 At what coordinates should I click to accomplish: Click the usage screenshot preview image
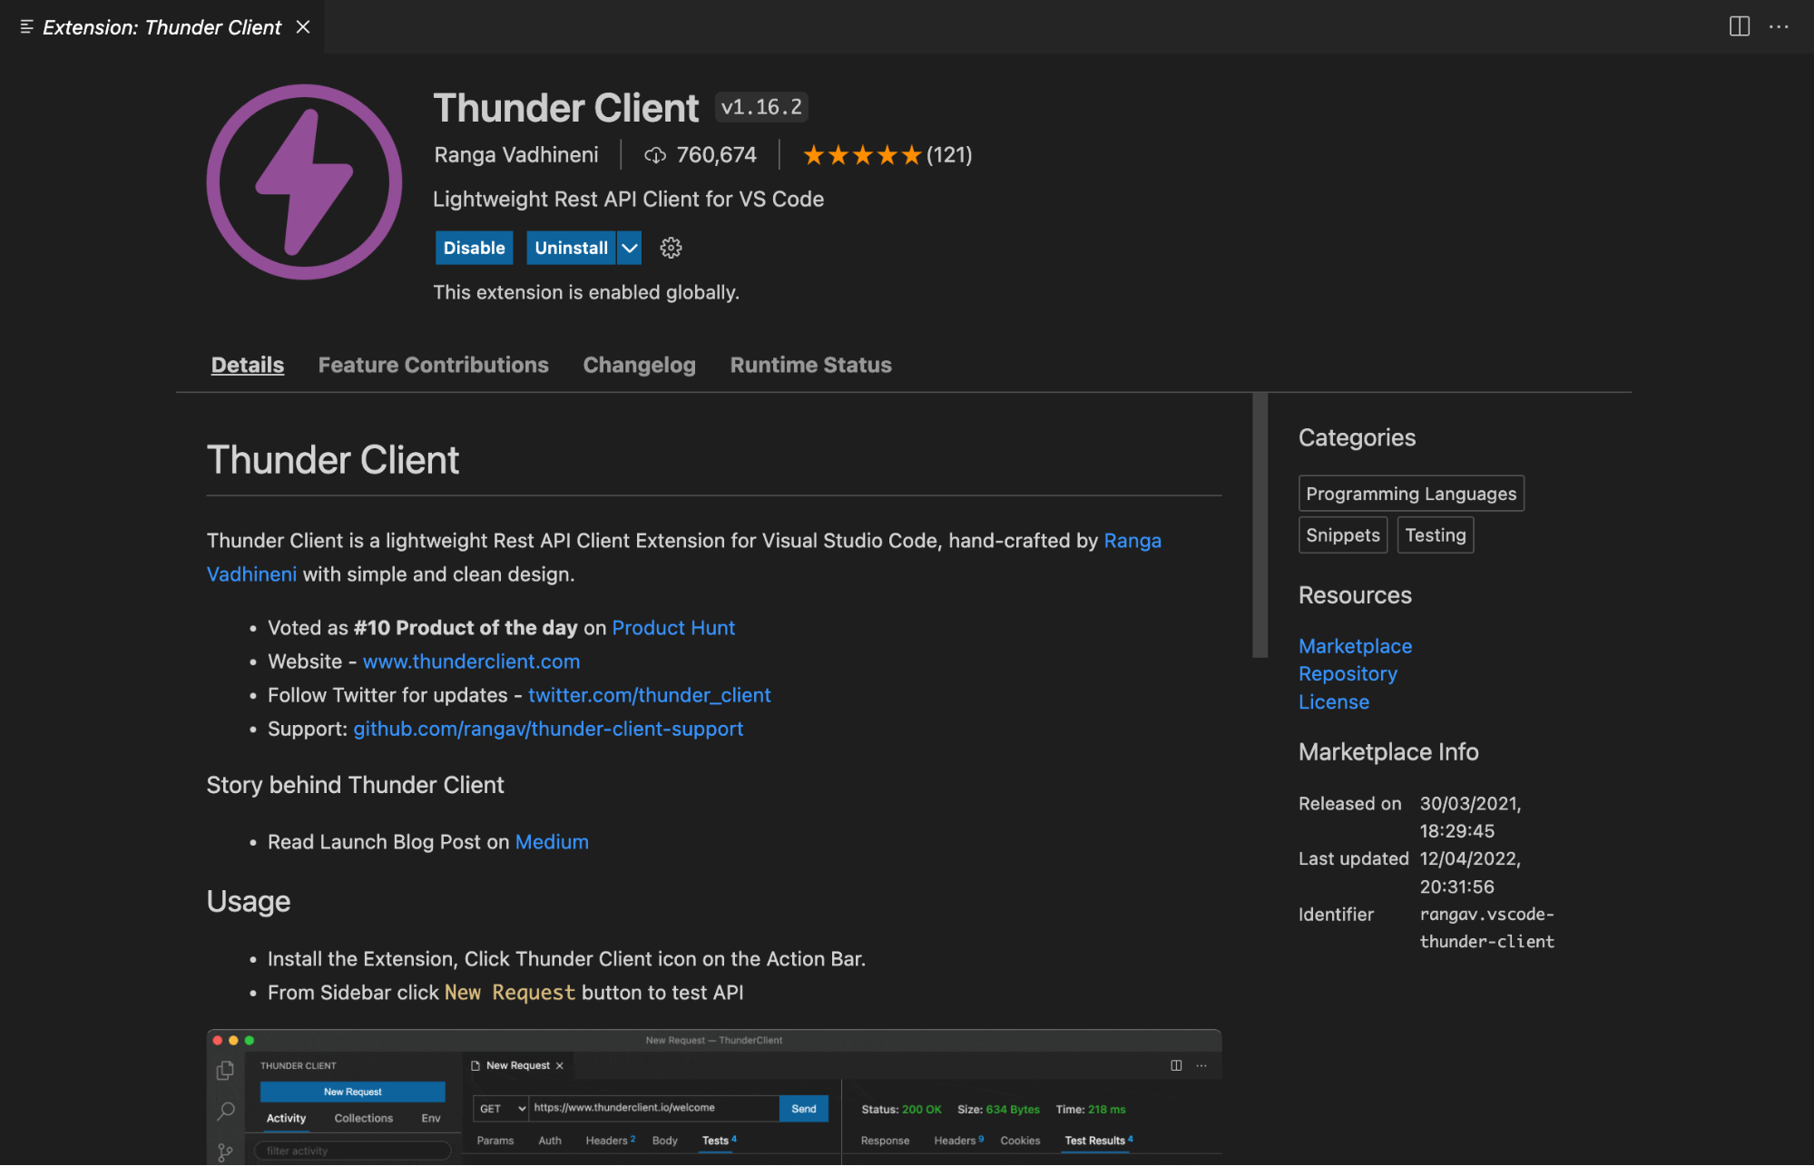click(x=713, y=1097)
